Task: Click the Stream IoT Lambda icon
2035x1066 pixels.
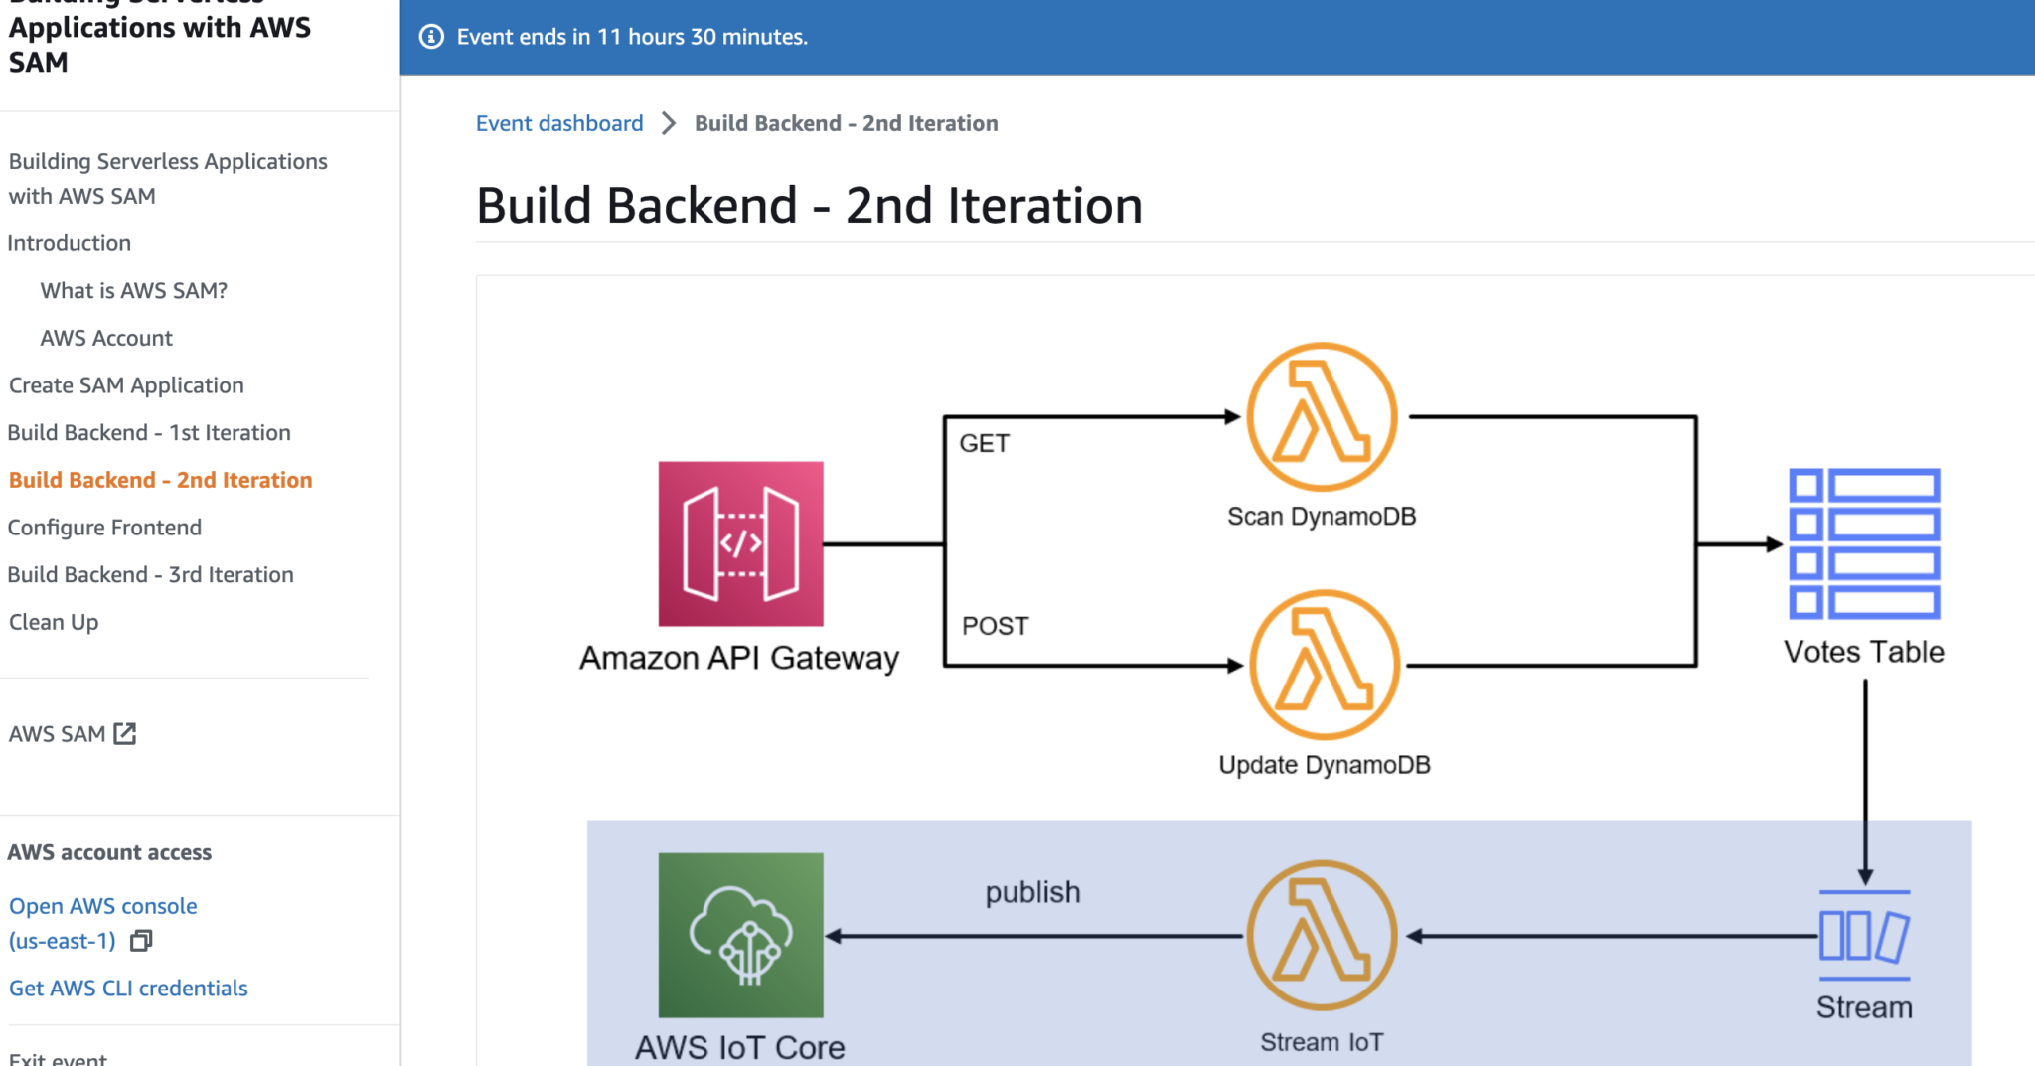Action: point(1322,934)
